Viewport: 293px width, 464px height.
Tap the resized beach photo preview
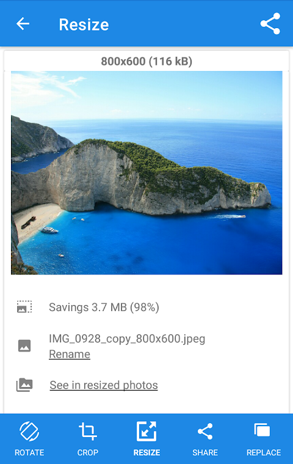tap(146, 173)
